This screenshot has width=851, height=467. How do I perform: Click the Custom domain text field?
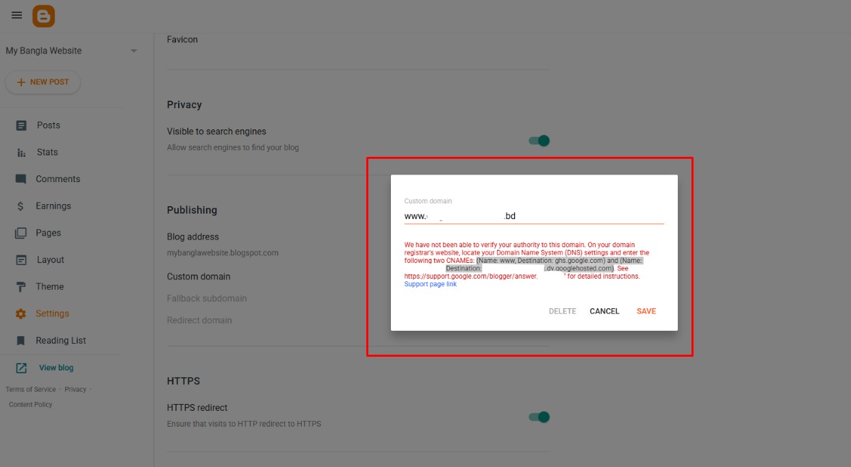point(534,216)
